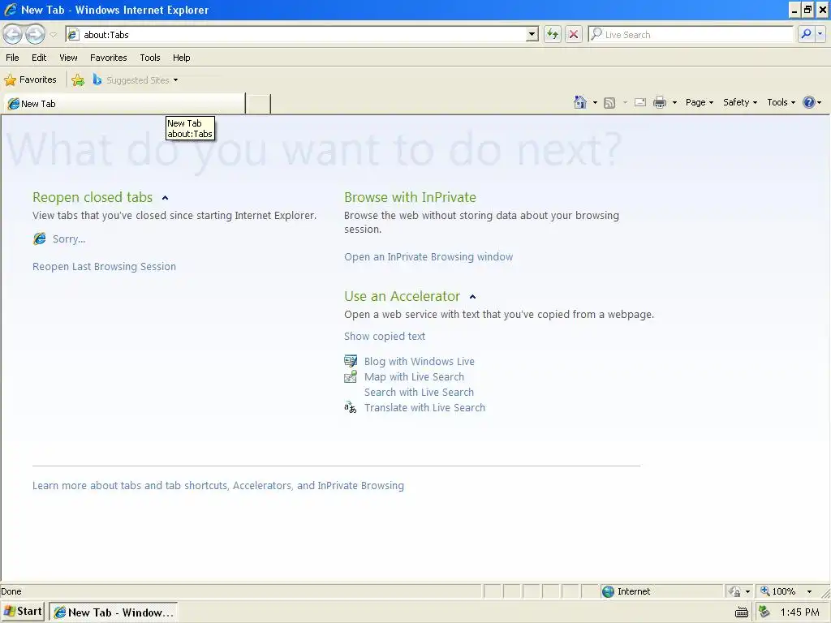The height and width of the screenshot is (623, 831).
Task: Click the blank new tab button
Action: pos(258,103)
